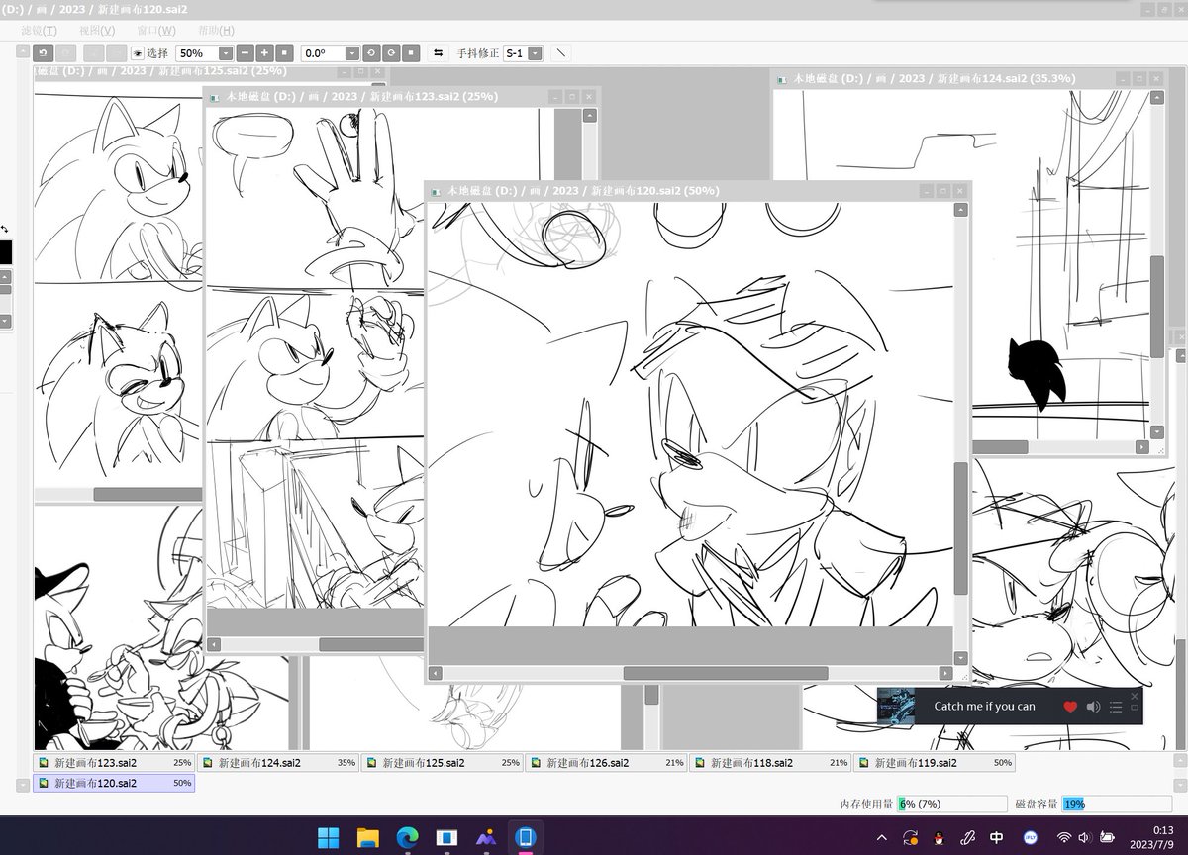This screenshot has height=855, width=1188.
Task: Click title bar of 新建画布124.sai2 window
Action: point(970,78)
